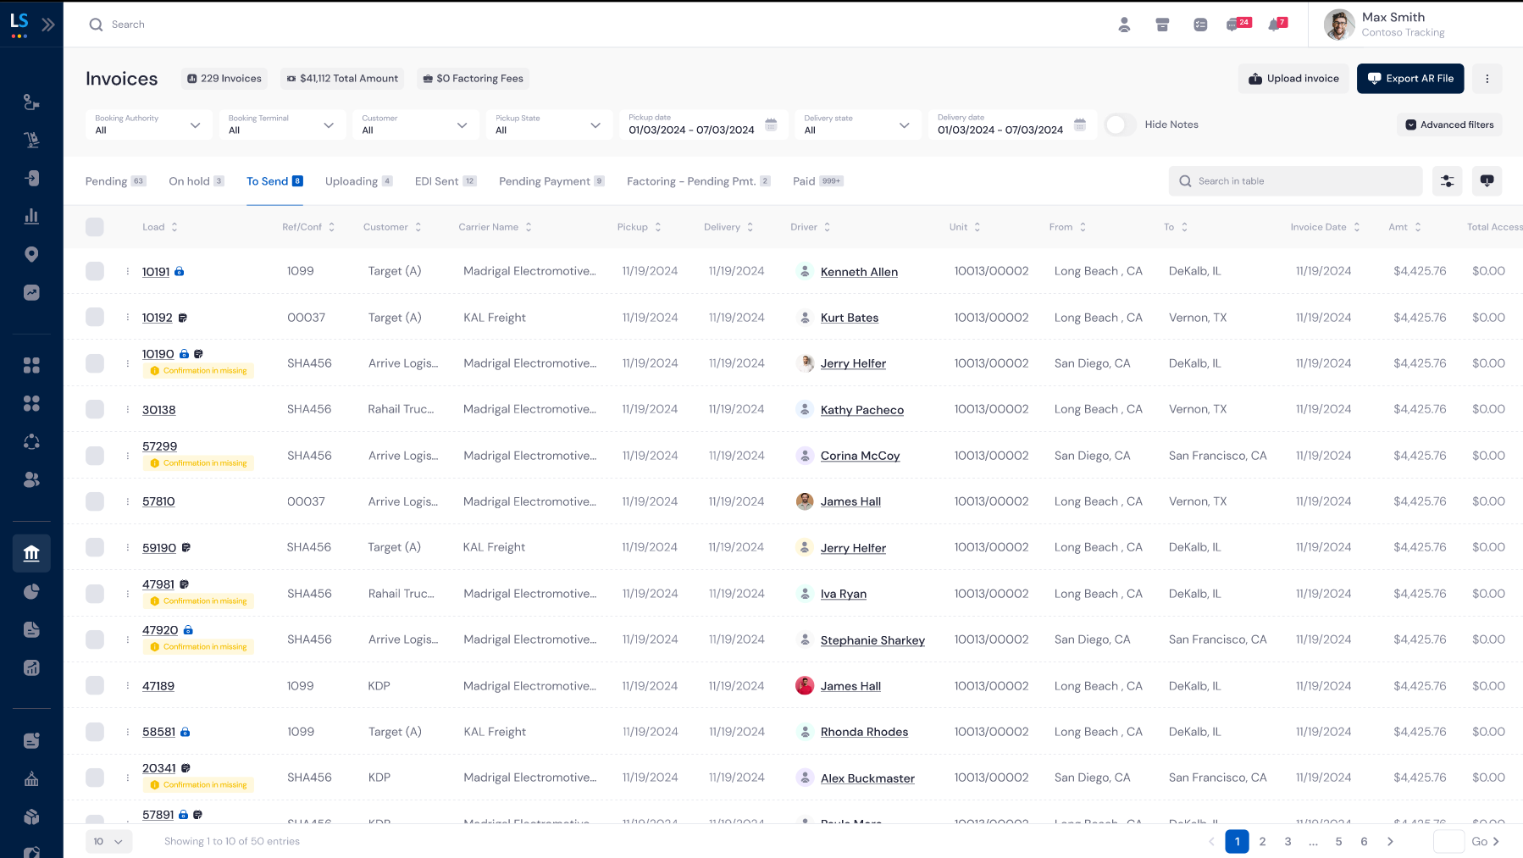1523x858 pixels.
Task: Open the Booking Authority dropdown
Action: tap(149, 125)
